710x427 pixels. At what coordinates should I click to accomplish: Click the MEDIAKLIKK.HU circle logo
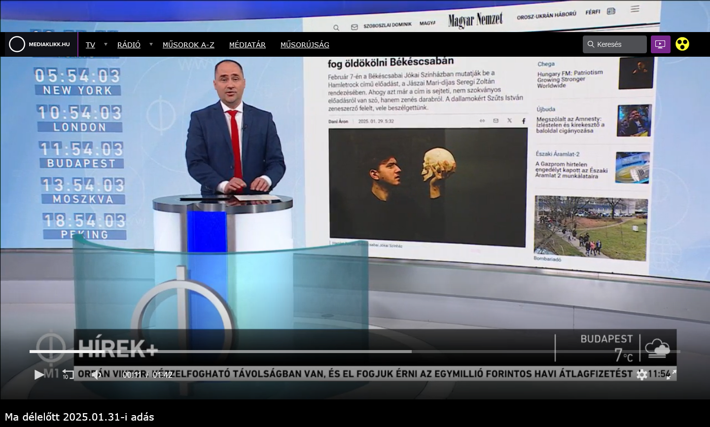(x=17, y=44)
